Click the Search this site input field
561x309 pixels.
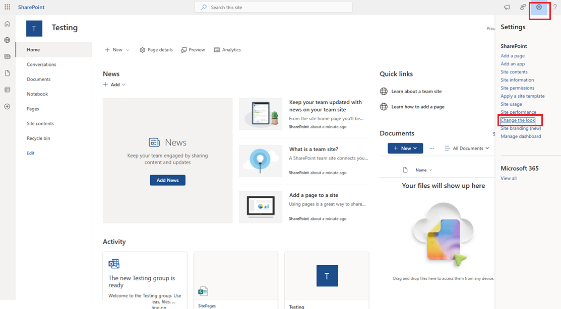tap(273, 7)
